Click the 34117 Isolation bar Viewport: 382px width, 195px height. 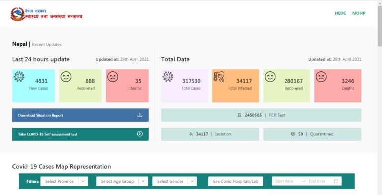click(210, 134)
